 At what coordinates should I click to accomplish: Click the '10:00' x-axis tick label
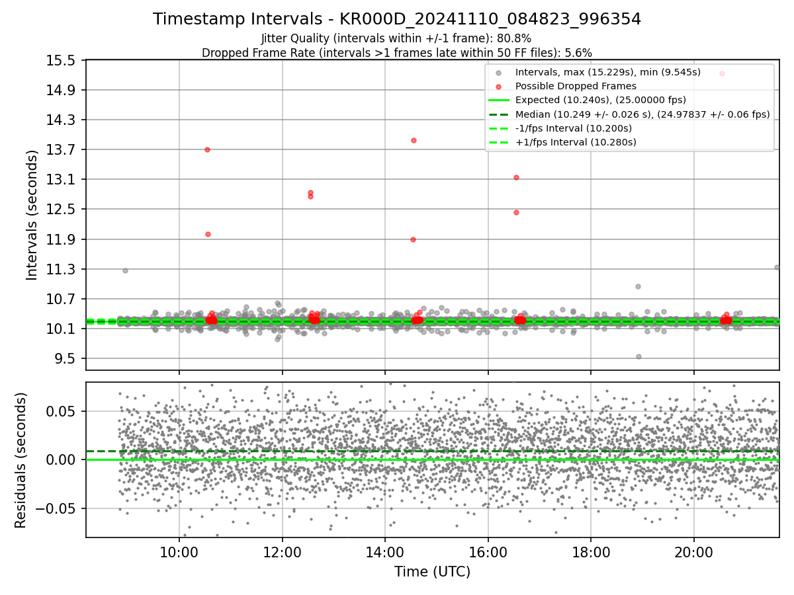click(x=179, y=553)
